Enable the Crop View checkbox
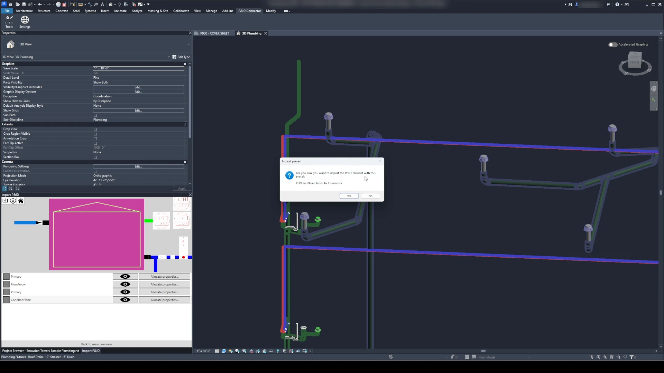The width and height of the screenshot is (664, 373). click(95, 130)
